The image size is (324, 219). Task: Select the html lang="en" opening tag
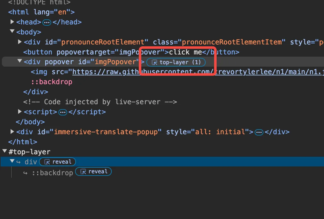41,12
